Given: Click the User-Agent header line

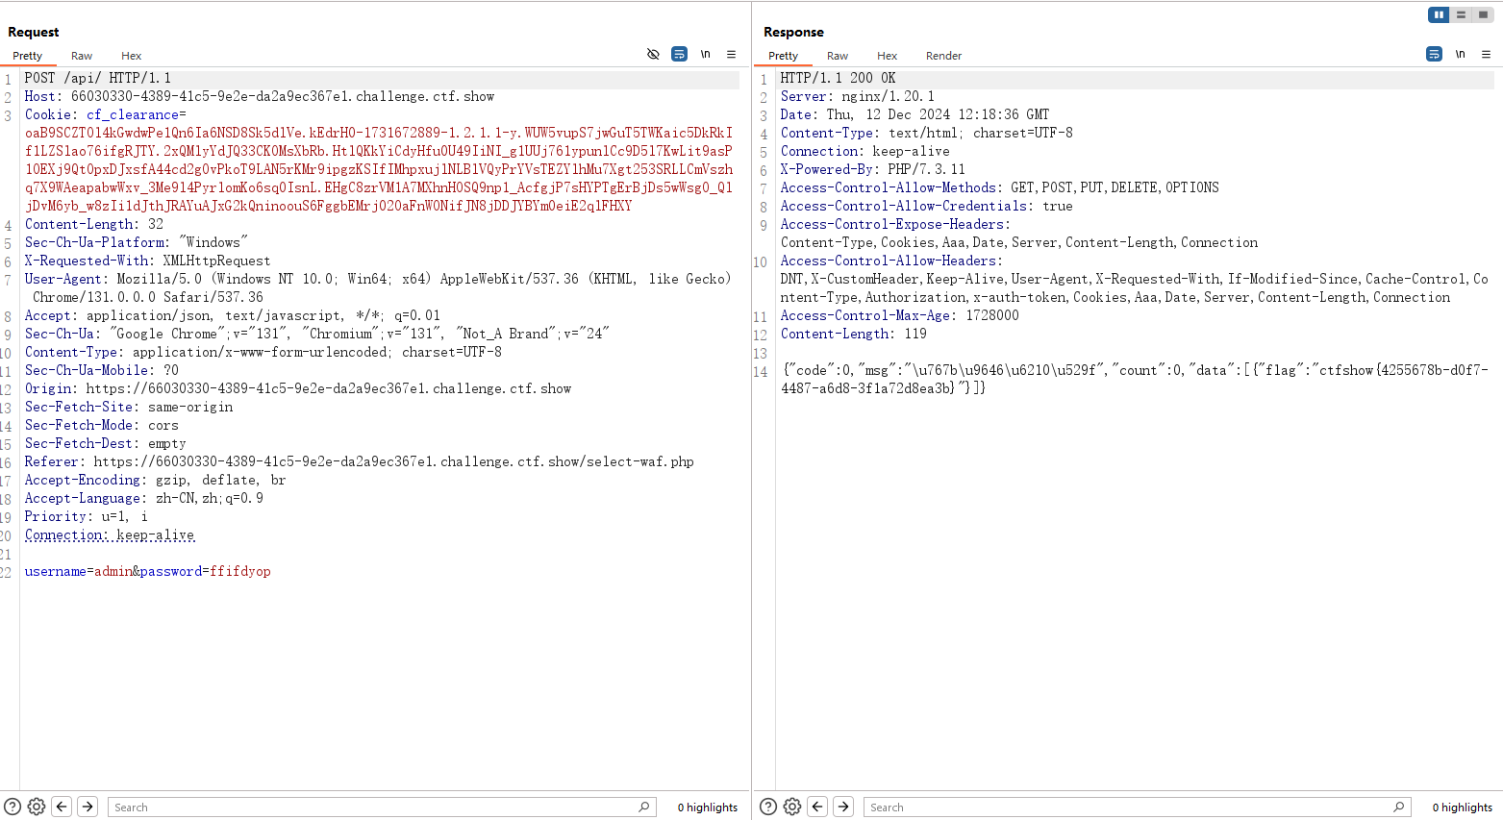Looking at the screenshot, I should (x=378, y=288).
